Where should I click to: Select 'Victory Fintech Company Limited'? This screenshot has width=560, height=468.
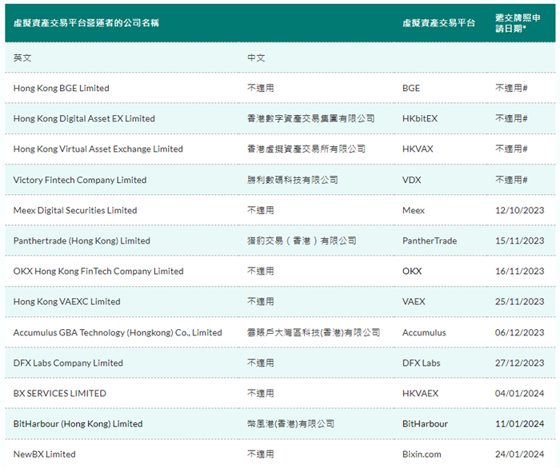click(x=80, y=180)
